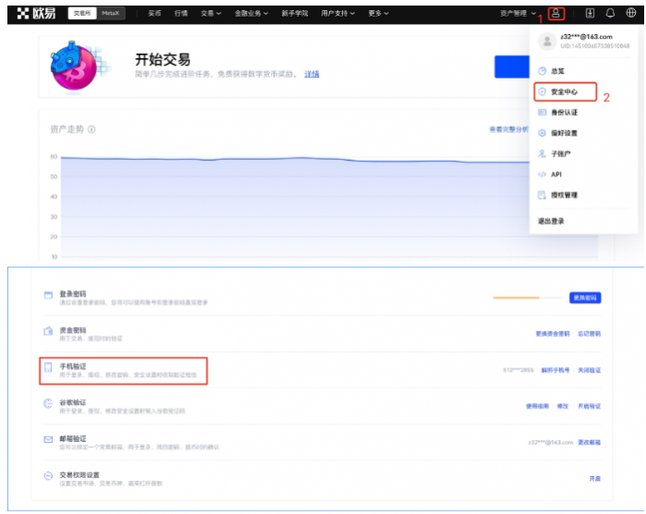Select 身份认证 in user menu
The width and height of the screenshot is (646, 514).
click(x=564, y=113)
